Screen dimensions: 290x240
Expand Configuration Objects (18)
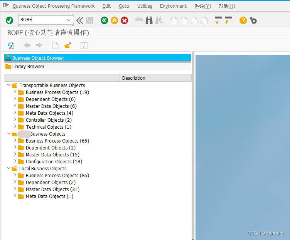pyautogui.click(x=15, y=161)
